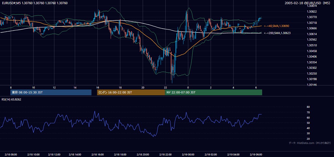This screenshot has height=157, width=334.
Task: Click the 2/19 00:00 bottom date label
Action: [188, 154]
